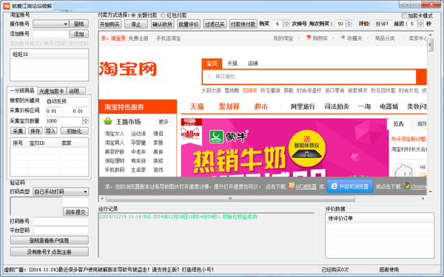Click 打码账号 input field
This screenshot has height=277, width=444.
point(61,221)
